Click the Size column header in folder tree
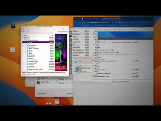Image resolution: width=161 pixels, height=121 pixels. (x=52, y=35)
